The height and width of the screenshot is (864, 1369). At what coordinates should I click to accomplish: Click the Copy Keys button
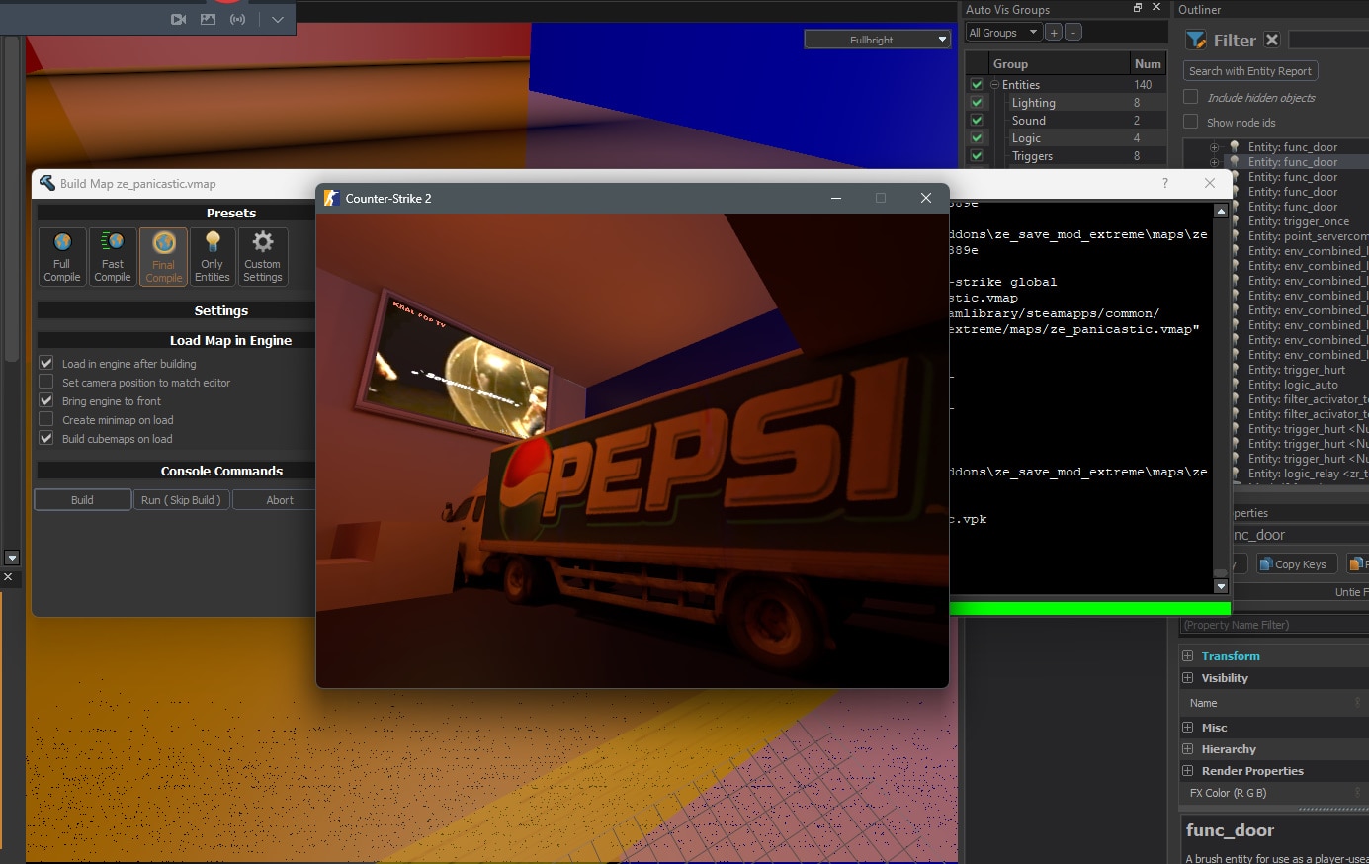[1297, 564]
